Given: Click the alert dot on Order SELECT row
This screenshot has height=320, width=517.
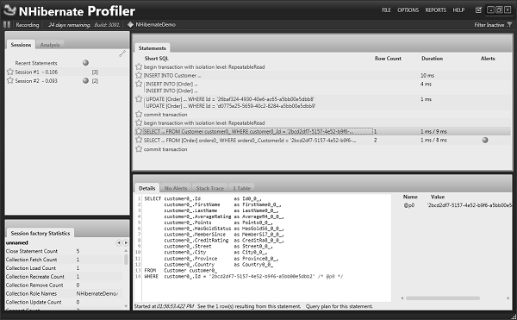Looking at the screenshot, I should pyautogui.click(x=485, y=140).
